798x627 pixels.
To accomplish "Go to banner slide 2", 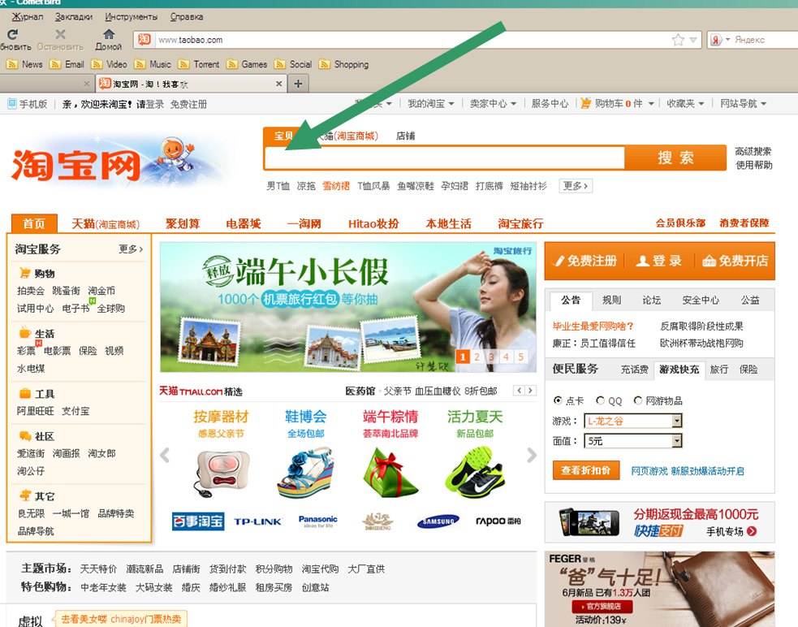I will 477,357.
